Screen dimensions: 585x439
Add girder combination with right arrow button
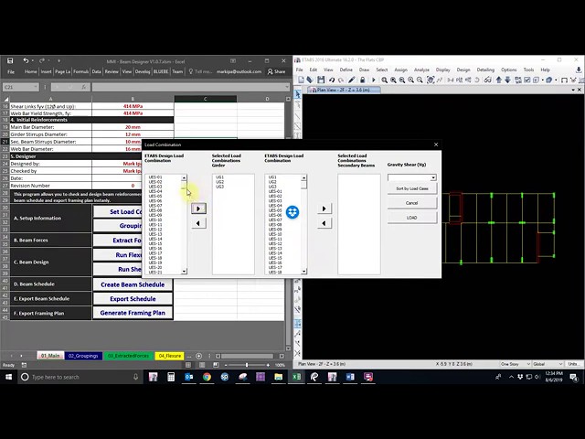point(198,209)
